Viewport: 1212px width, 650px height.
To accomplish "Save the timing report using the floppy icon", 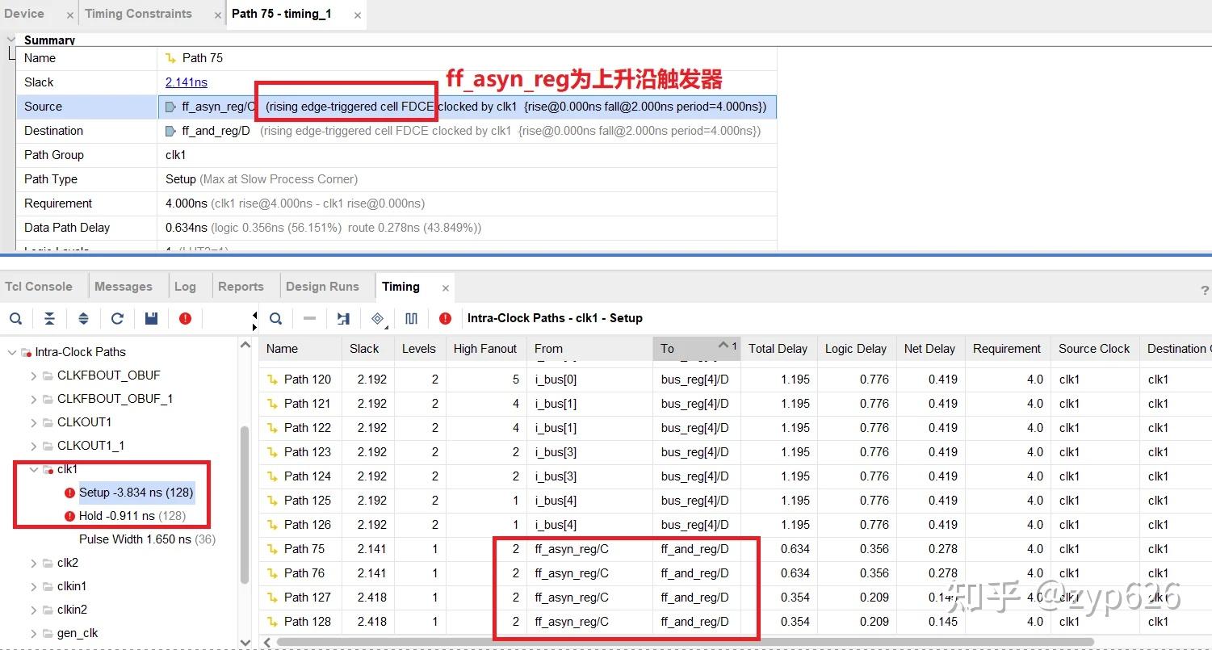I will click(x=151, y=318).
